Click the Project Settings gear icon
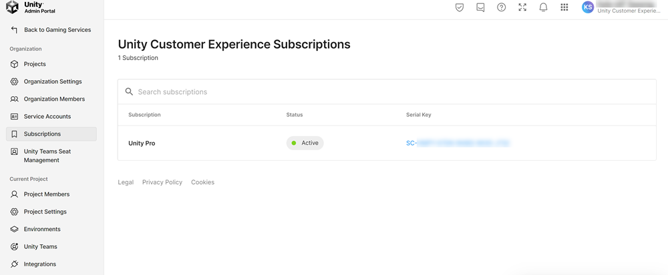 14,212
